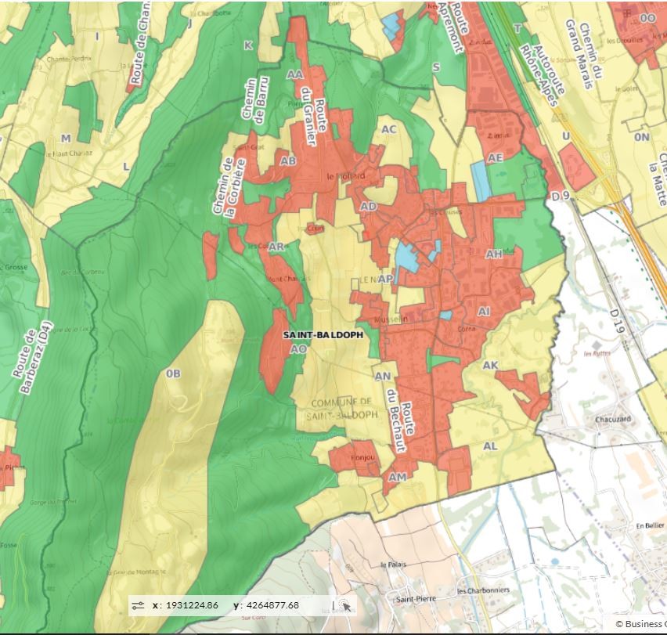Open the coordinate settings sliders icon
Screen dimensions: 667x635
pyautogui.click(x=139, y=605)
